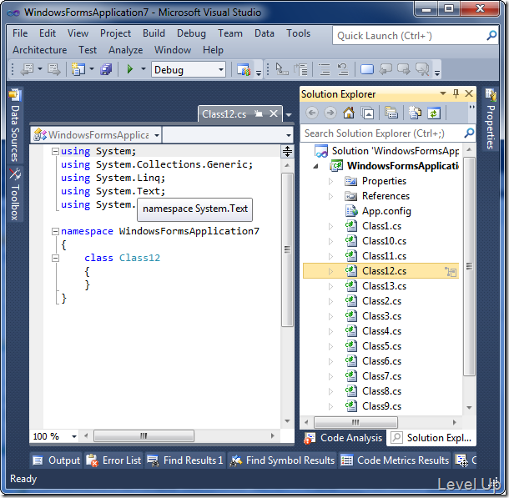509x498 pixels.
Task: Open the active documents list dropdown arrow
Action: [x=289, y=114]
